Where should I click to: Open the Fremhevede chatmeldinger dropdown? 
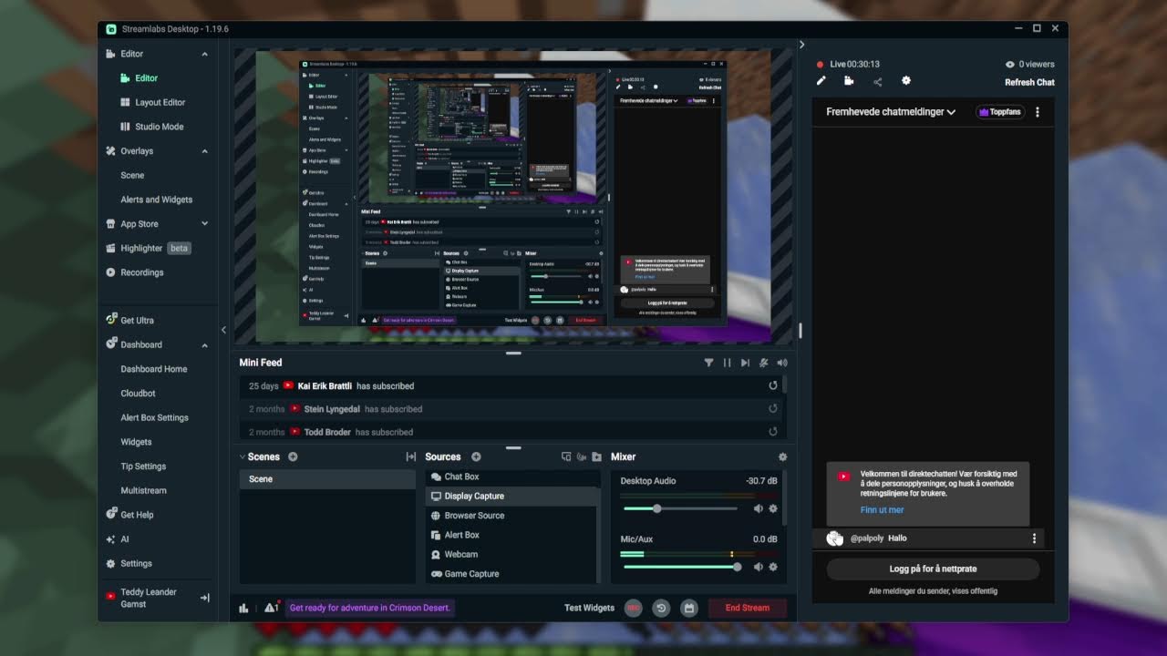tap(891, 112)
